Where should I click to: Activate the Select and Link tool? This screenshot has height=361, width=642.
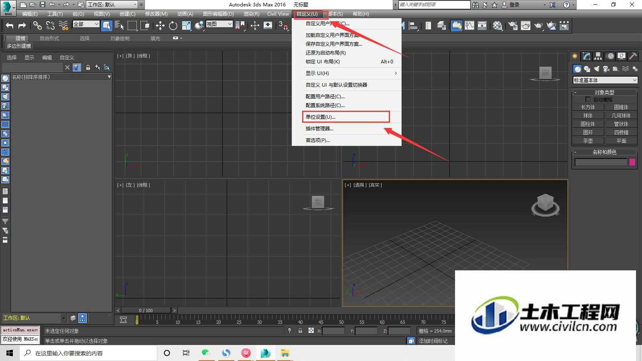(37, 26)
